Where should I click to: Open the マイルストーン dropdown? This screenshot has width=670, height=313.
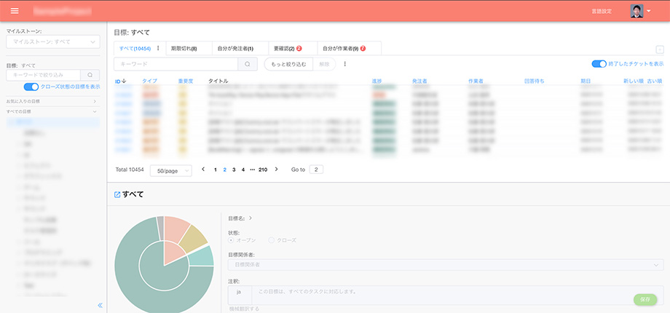pyautogui.click(x=52, y=42)
